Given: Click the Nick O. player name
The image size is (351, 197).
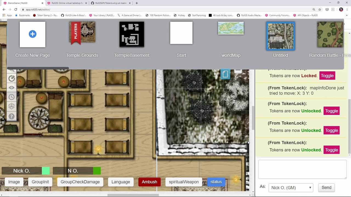Looking at the screenshot, I should click(x=22, y=171).
